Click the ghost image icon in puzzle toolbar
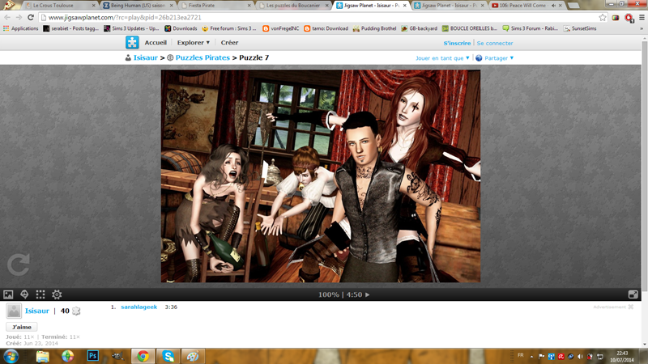The height and width of the screenshot is (364, 648). coord(24,294)
